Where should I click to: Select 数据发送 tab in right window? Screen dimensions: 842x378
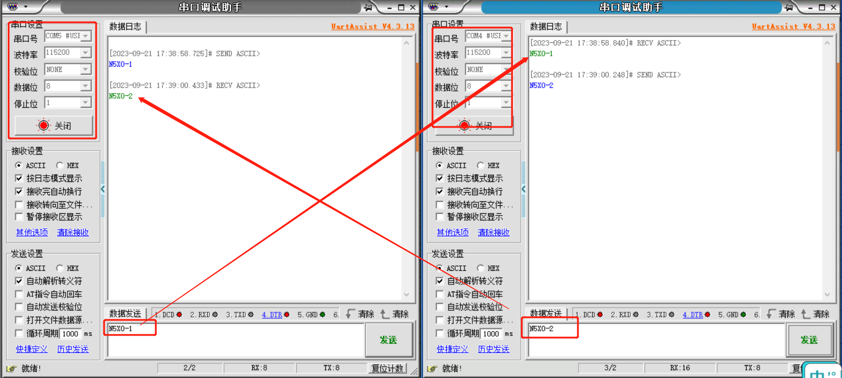(x=545, y=313)
